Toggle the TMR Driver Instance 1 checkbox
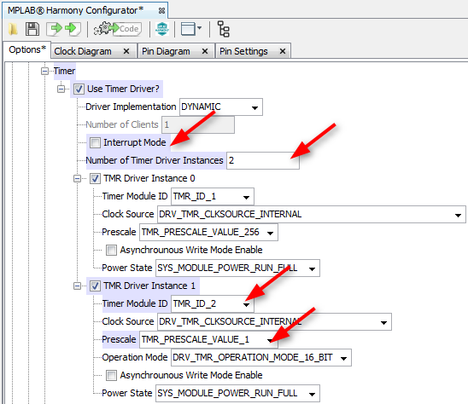This screenshot has width=468, height=404. pos(95,286)
